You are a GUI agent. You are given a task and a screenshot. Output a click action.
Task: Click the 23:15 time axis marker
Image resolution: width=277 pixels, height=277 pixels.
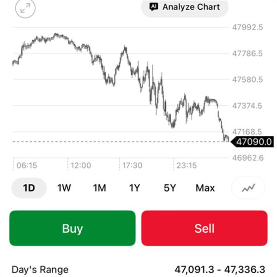pyautogui.click(x=186, y=165)
